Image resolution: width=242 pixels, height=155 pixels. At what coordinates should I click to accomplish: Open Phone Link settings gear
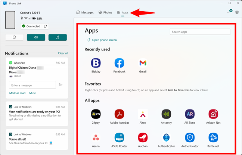pos(237,12)
